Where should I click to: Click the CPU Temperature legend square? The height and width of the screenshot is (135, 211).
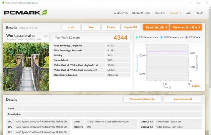point(137,37)
